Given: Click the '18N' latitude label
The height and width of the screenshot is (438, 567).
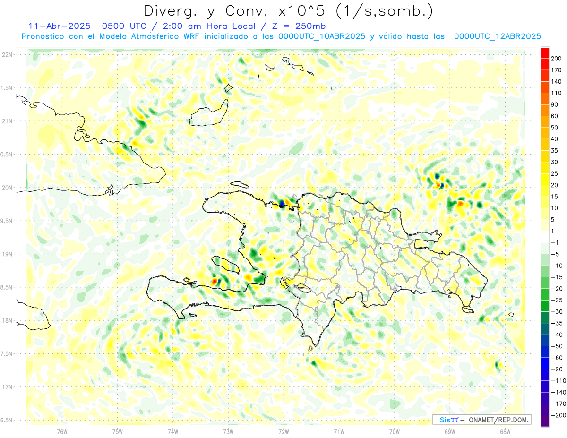Looking at the screenshot, I should click(x=7, y=321).
